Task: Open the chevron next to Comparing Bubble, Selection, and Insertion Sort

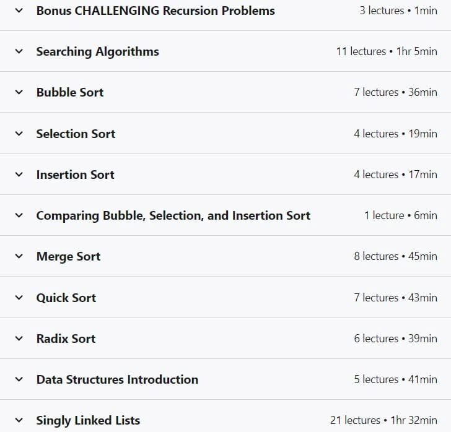Action: click(x=19, y=215)
